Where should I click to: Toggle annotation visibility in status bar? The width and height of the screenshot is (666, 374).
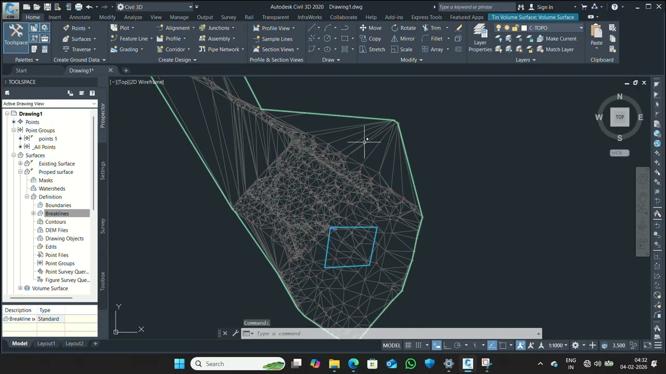[520, 345]
